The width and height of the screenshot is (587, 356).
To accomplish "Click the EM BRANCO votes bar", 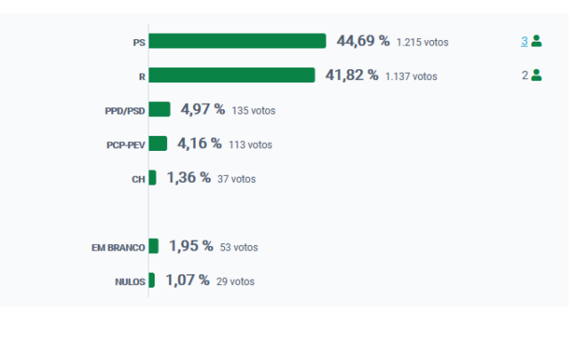I will click(154, 246).
